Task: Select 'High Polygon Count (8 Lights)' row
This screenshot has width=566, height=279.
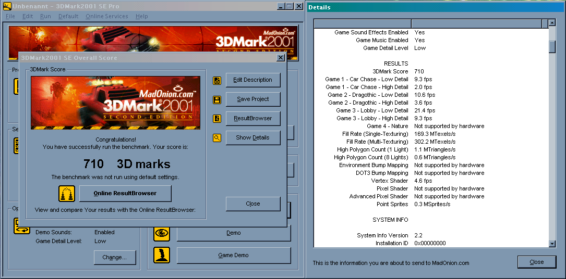Action: (431, 157)
